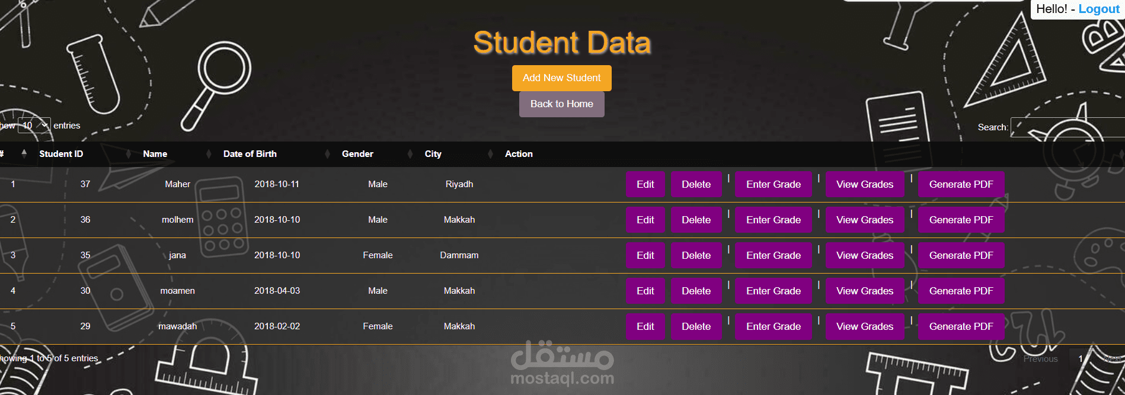Sort table by Gender column

(x=377, y=154)
